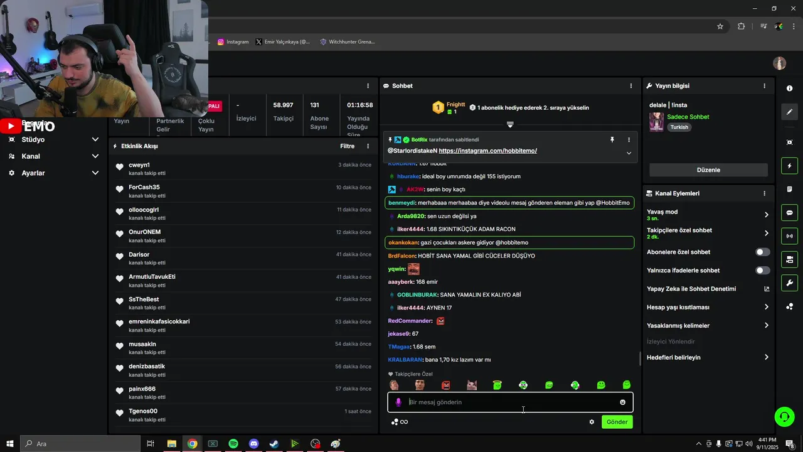Open stats panel three-dot menu near İzleyici
803x452 pixels.
(x=368, y=85)
